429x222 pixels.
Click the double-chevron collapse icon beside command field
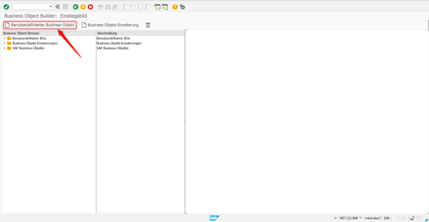click(x=58, y=7)
